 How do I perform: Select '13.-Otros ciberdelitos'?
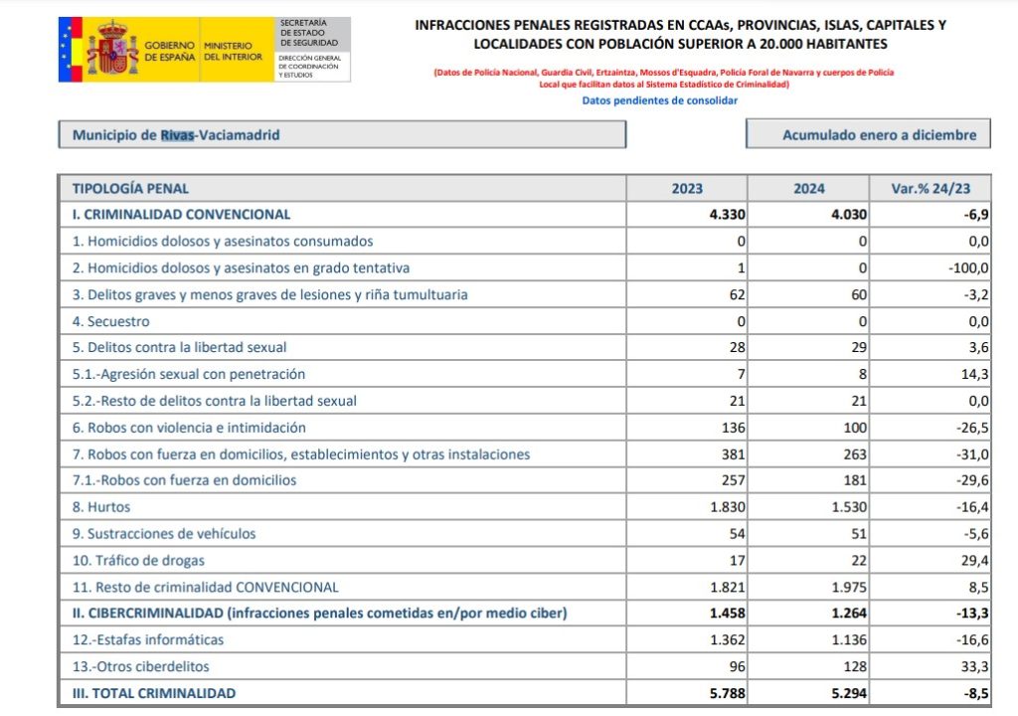(x=141, y=666)
